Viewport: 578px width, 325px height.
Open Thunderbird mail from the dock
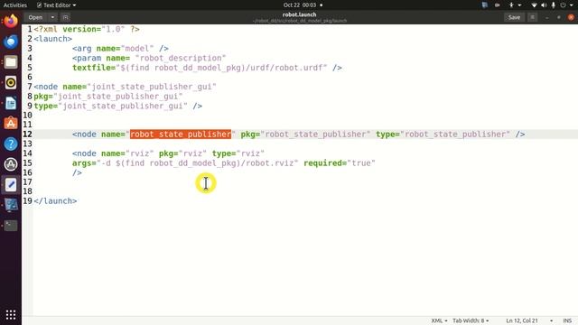point(11,42)
